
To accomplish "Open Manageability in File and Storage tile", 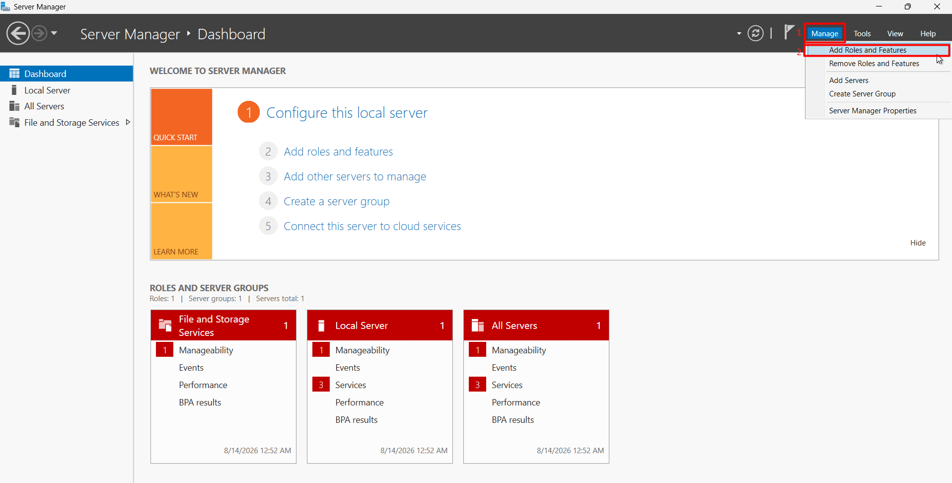I will 206,350.
